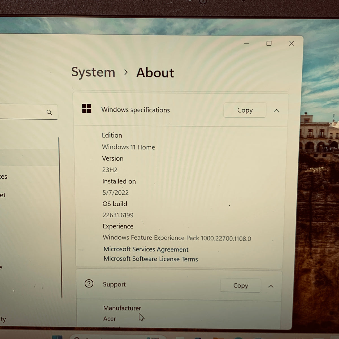Click the Installed on label

click(x=119, y=181)
